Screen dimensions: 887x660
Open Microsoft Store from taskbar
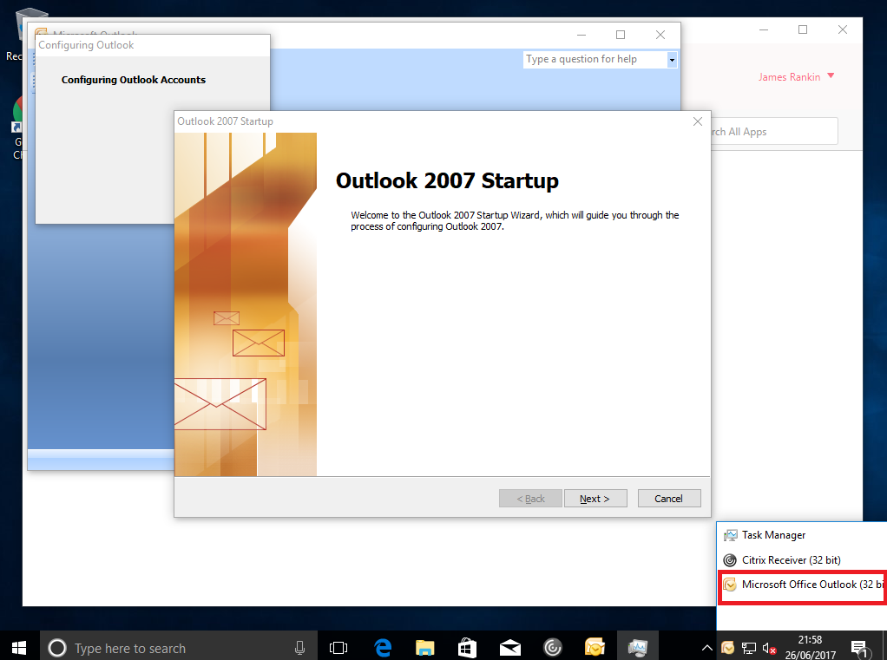(467, 648)
